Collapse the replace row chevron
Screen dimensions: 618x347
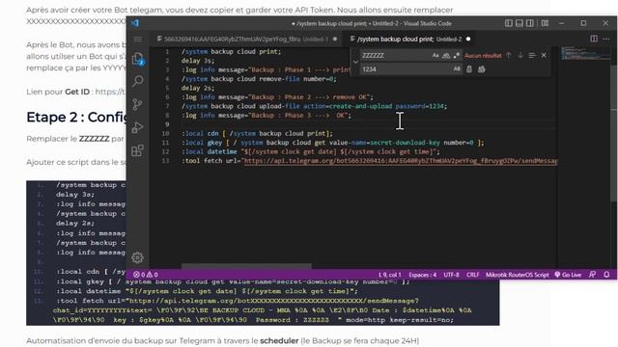355,62
